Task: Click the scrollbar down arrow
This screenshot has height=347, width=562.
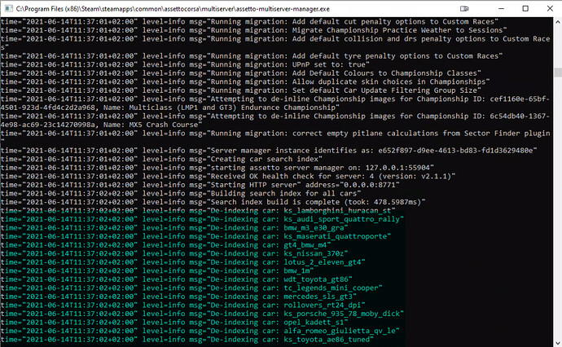Action: 558,342
